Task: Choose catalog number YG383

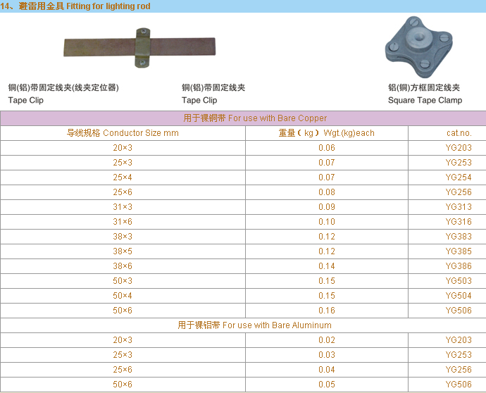Action: pos(459,237)
